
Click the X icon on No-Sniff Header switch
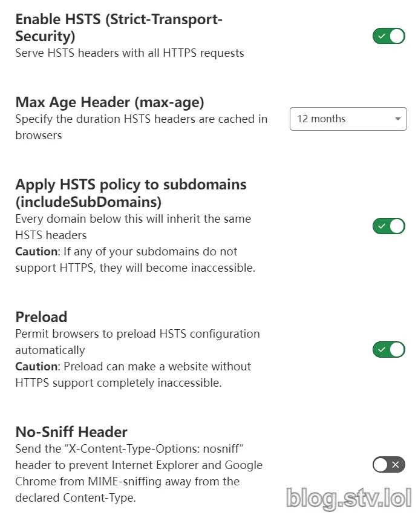[x=396, y=465]
